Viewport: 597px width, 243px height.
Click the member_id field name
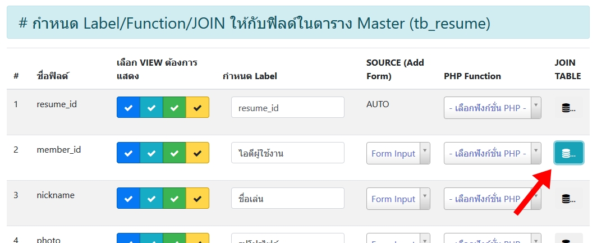pyautogui.click(x=58, y=150)
